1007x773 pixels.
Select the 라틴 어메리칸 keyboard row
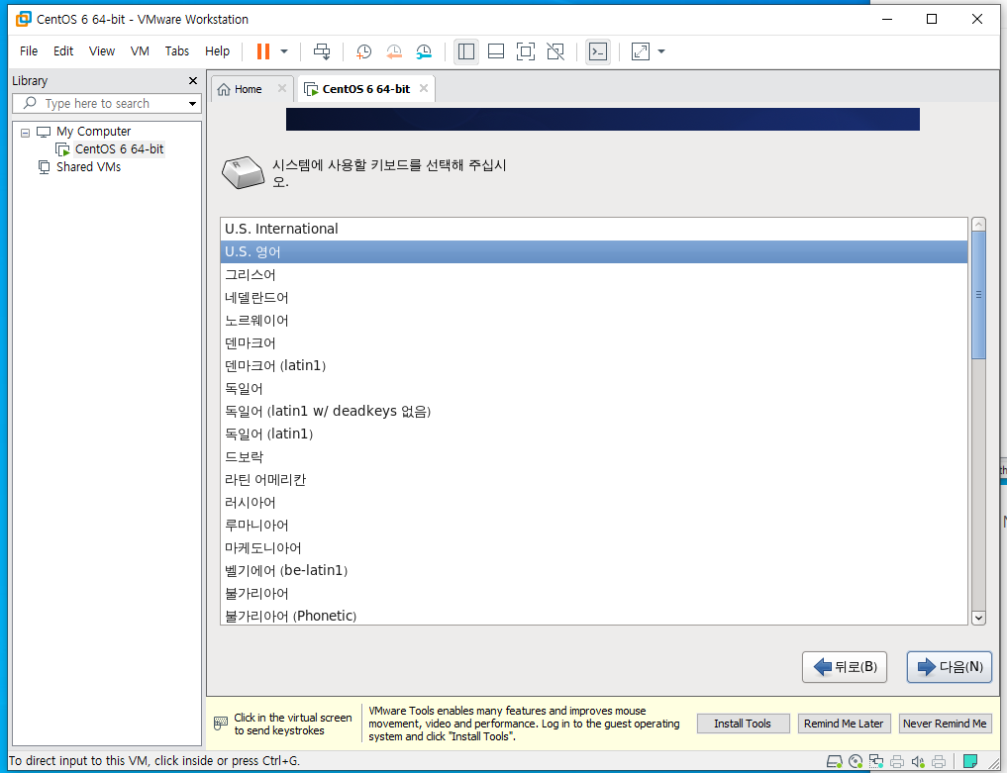[593, 480]
